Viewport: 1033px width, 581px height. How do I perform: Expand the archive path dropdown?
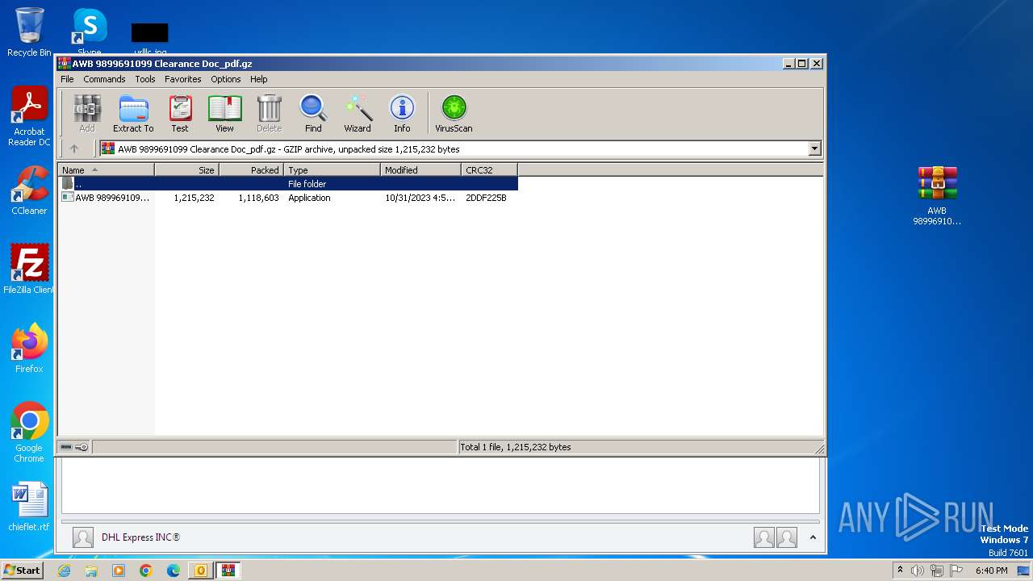pos(814,148)
